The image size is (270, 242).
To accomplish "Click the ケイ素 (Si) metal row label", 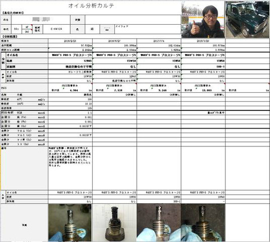I will (x=24, y=140).
